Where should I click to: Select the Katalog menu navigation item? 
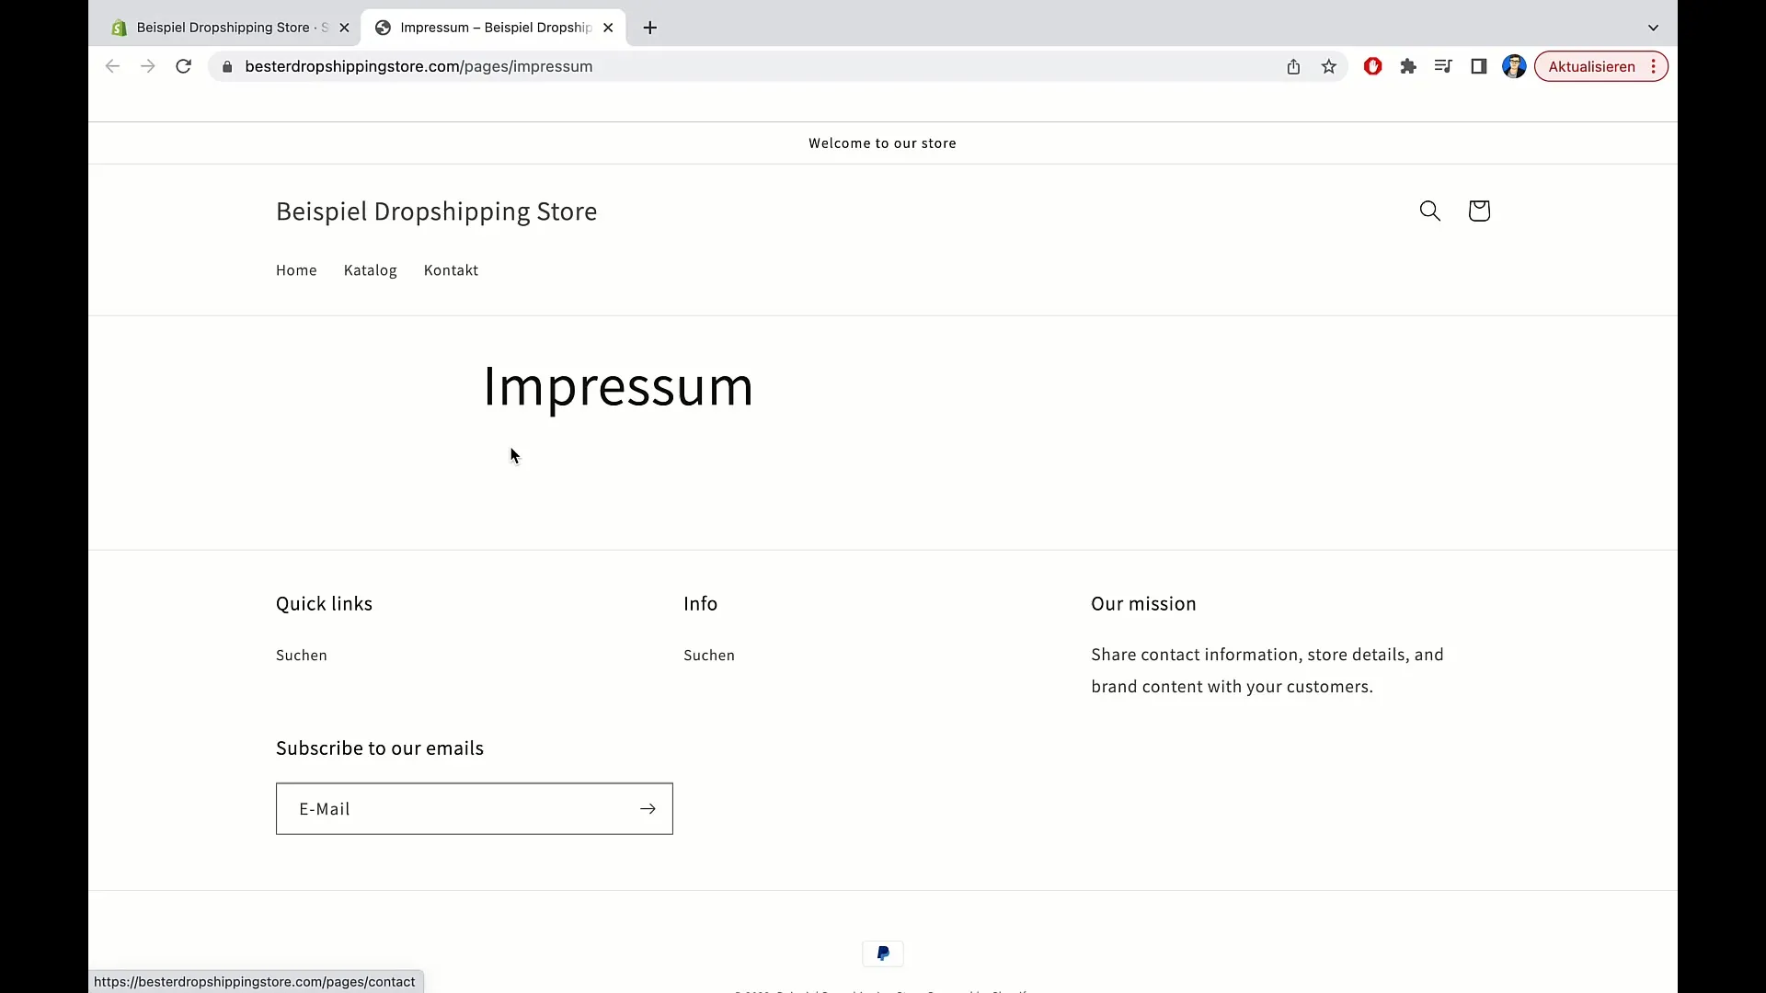pos(370,269)
